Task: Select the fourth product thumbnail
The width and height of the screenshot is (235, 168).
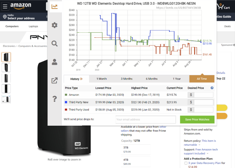Action: pyautogui.click(x=6, y=89)
